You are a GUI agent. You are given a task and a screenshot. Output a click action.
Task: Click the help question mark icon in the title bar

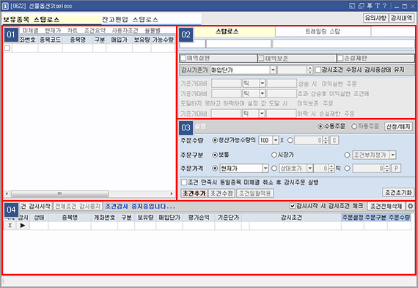384,6
